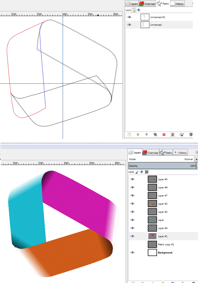Raise the selected path with green up arrow
The height and width of the screenshot is (283, 198).
[138, 134]
